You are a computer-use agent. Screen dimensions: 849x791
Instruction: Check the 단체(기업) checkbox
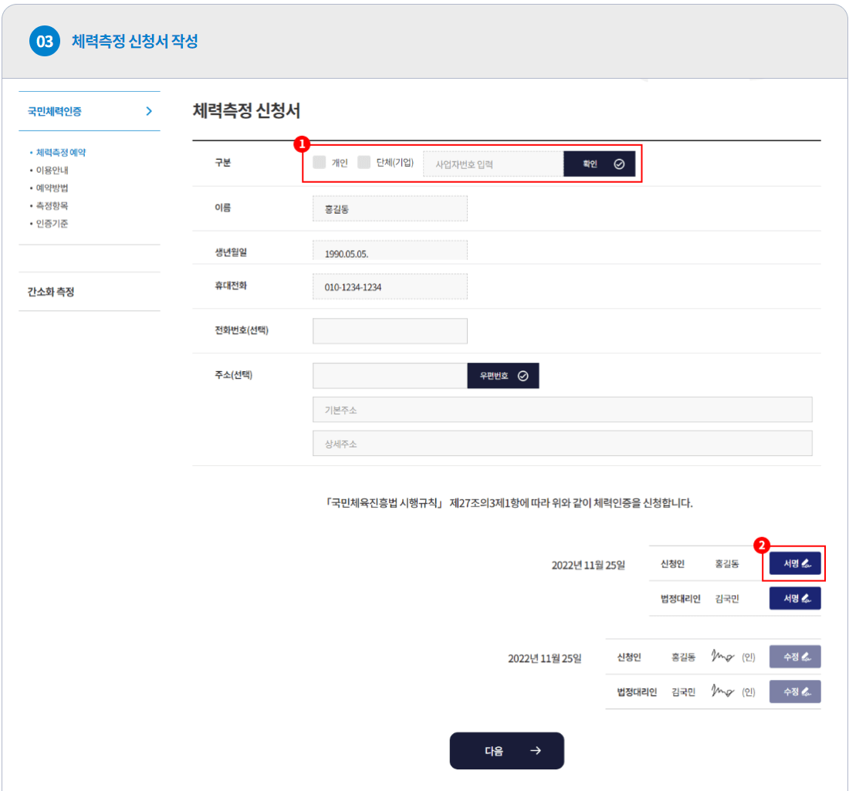364,162
